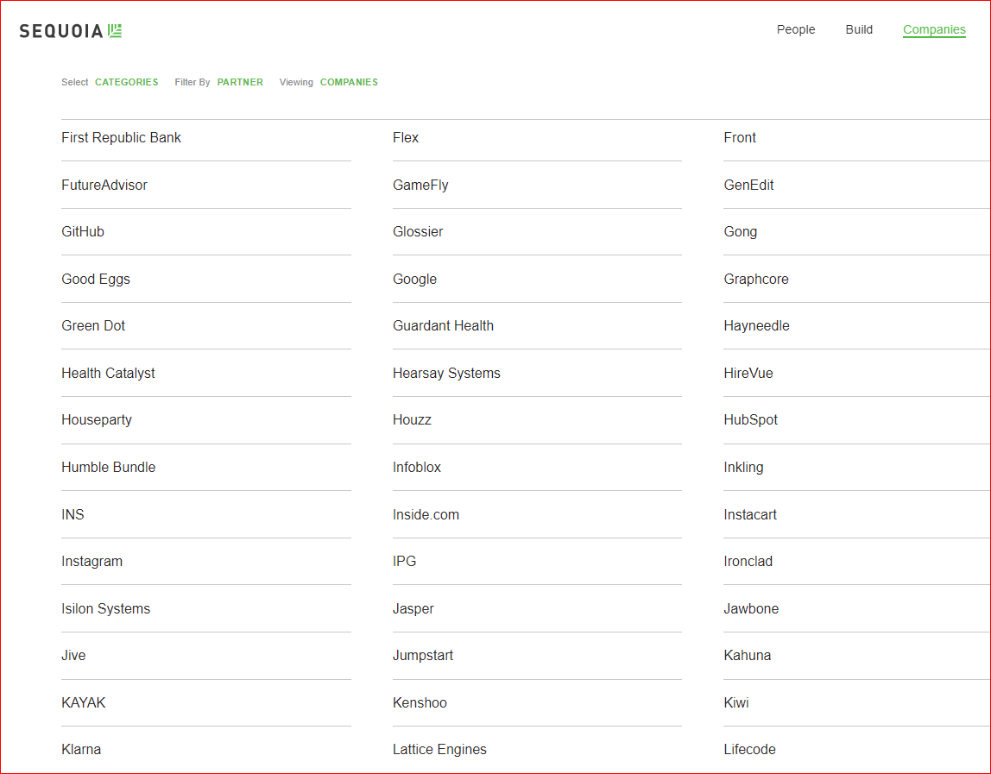Select Inkling entry
Viewport: 991px width, 774px height.
point(743,468)
